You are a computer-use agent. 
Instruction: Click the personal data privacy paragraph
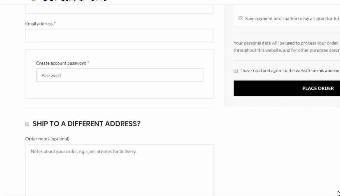[x=287, y=46]
